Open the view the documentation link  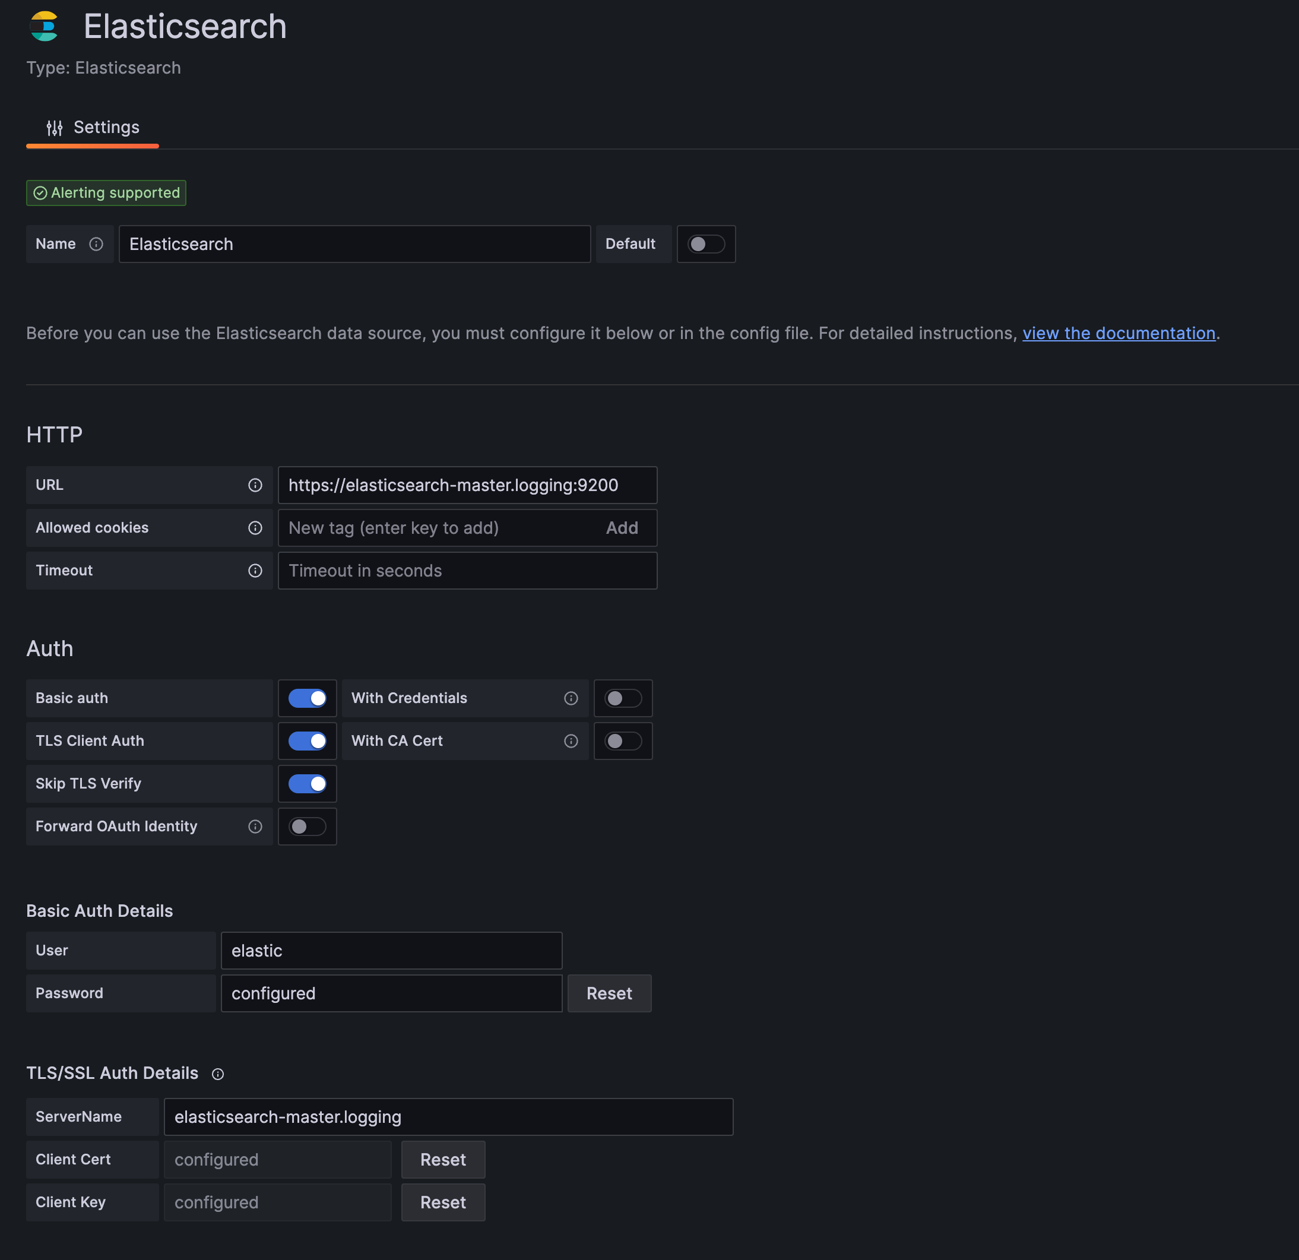click(x=1119, y=333)
